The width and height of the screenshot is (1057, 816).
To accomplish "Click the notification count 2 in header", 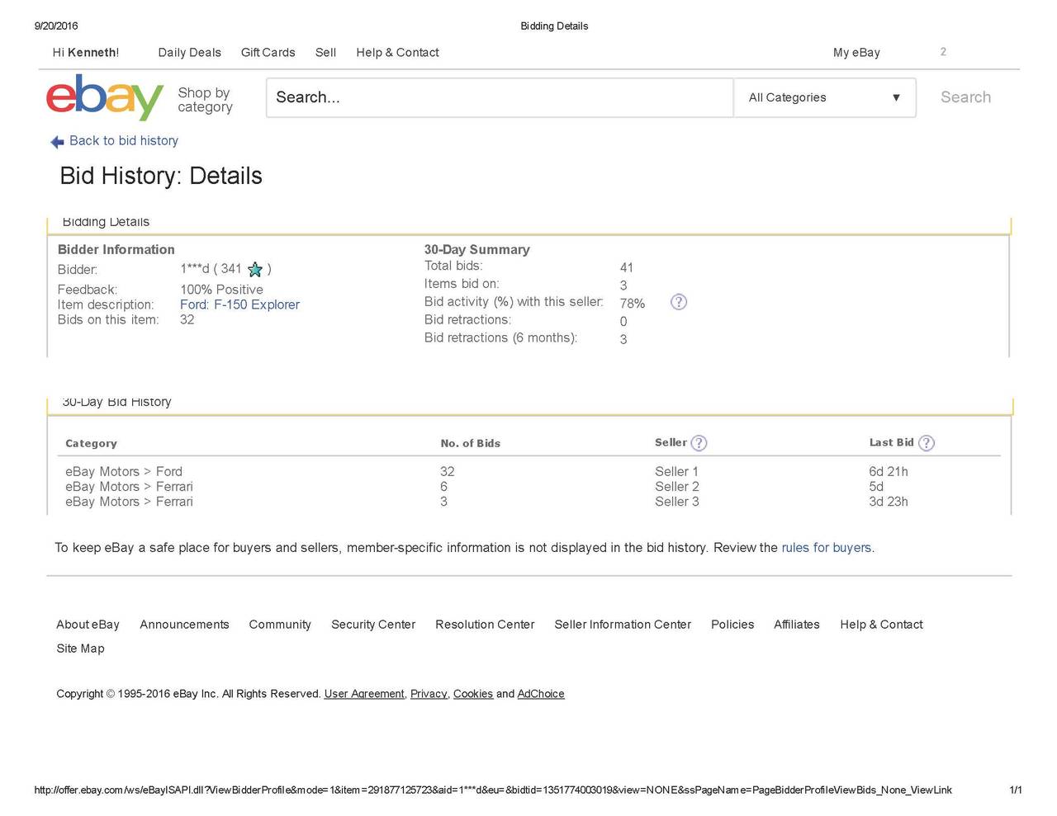I will pyautogui.click(x=943, y=51).
